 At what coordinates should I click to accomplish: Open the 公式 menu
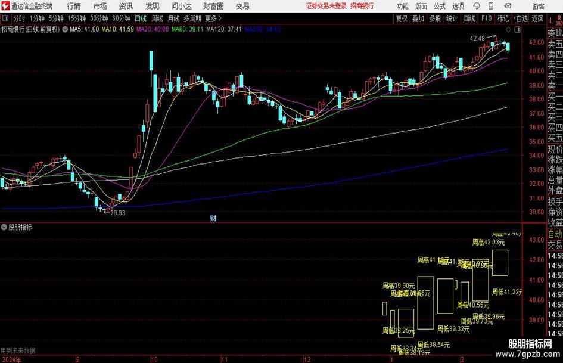click(x=439, y=6)
